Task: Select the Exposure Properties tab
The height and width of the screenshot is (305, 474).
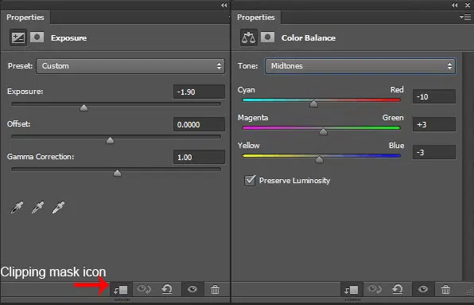Action: pyautogui.click(x=25, y=18)
